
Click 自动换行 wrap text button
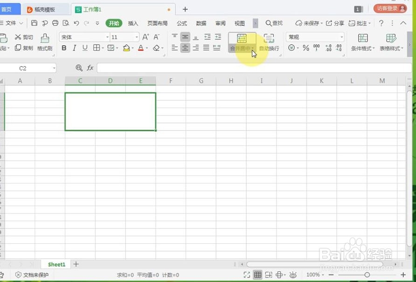click(x=269, y=42)
